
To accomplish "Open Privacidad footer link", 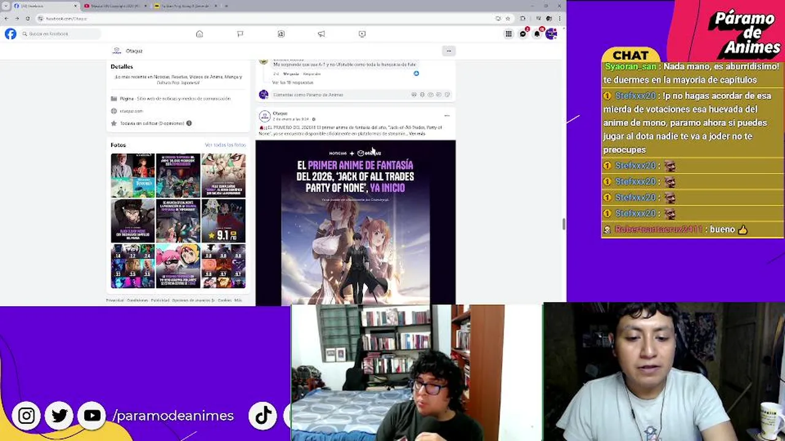I will (115, 300).
